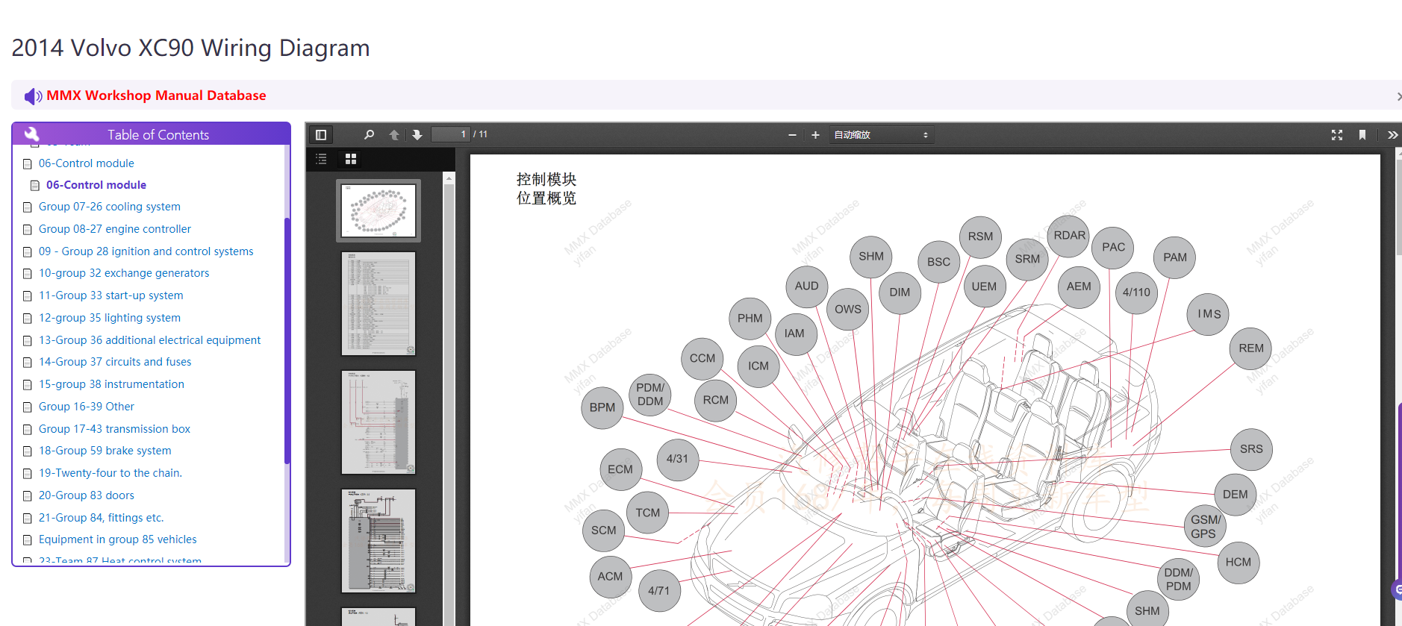Open 21-Group 84, fittings etc.
Screen dimensions: 1402x626
pos(101,518)
